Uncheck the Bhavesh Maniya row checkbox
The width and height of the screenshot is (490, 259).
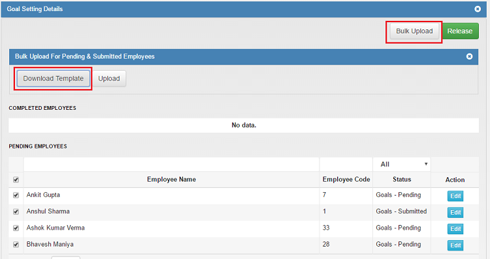click(16, 245)
